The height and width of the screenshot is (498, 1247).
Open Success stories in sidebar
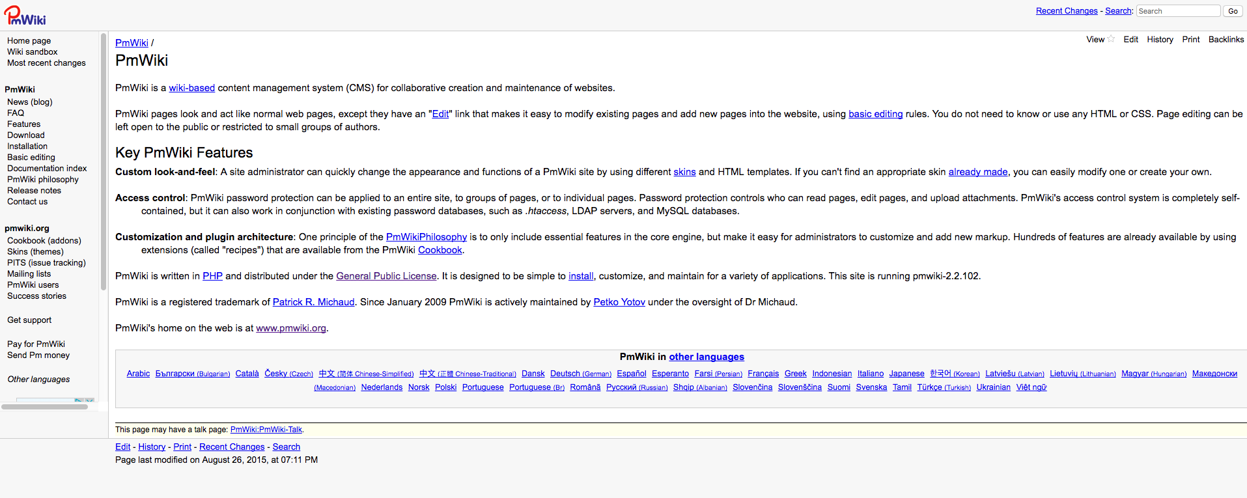pos(36,296)
